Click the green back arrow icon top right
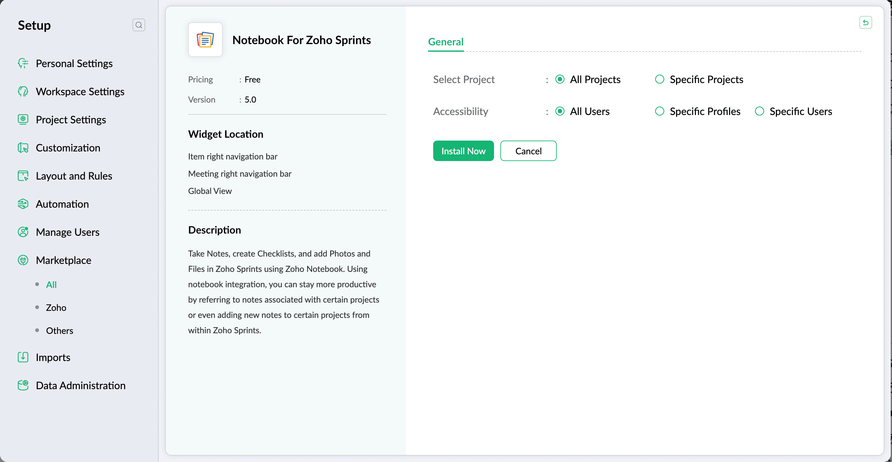This screenshot has width=892, height=462. 865,23
